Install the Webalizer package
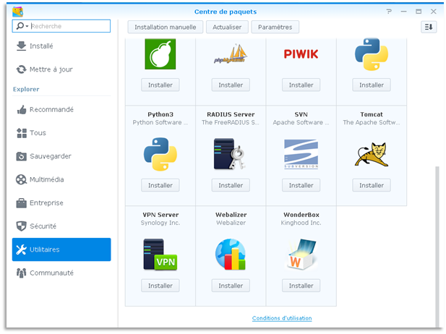The height and width of the screenshot is (334, 446). [231, 286]
